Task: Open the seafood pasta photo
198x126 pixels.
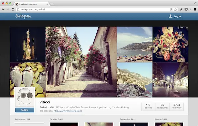Action: click(171, 44)
